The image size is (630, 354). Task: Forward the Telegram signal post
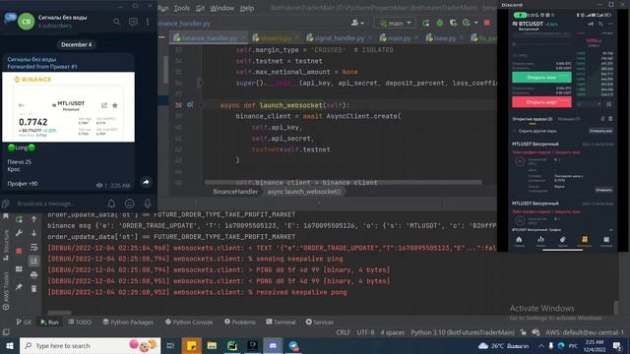click(146, 182)
